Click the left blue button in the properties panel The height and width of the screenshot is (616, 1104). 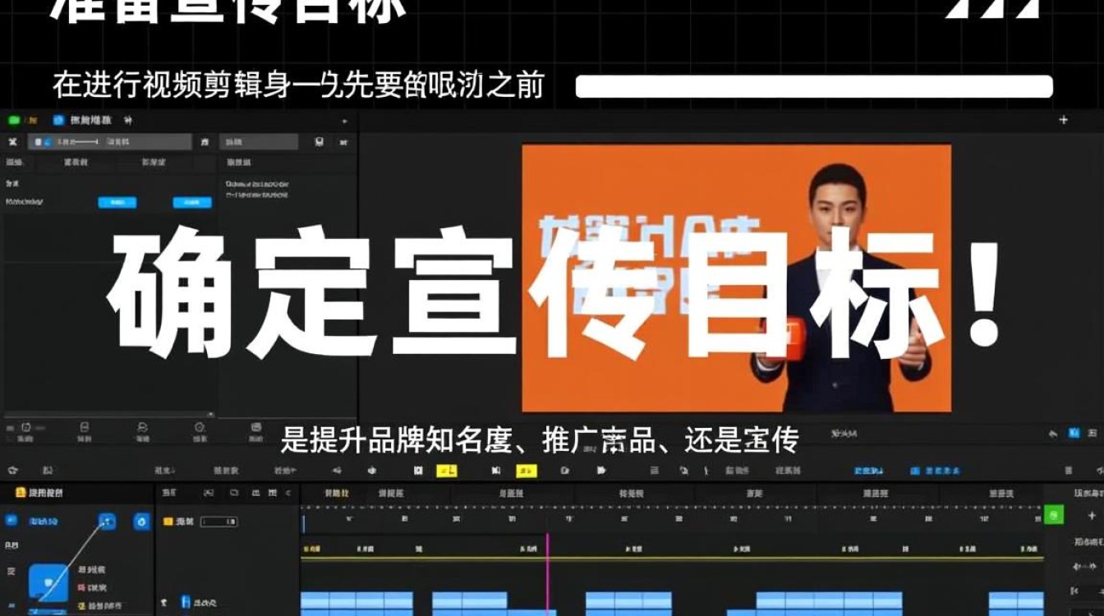[x=117, y=202]
